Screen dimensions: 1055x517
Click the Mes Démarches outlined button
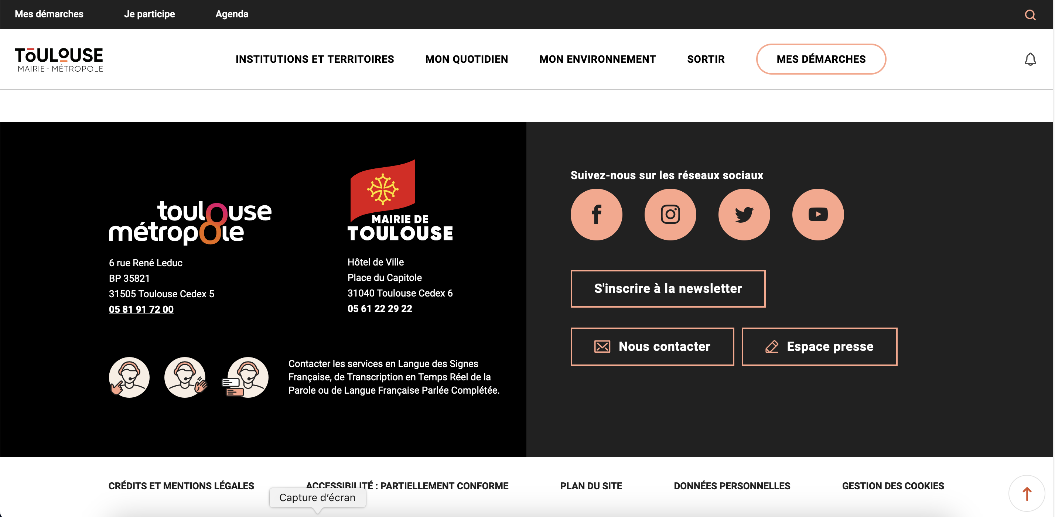coord(821,59)
